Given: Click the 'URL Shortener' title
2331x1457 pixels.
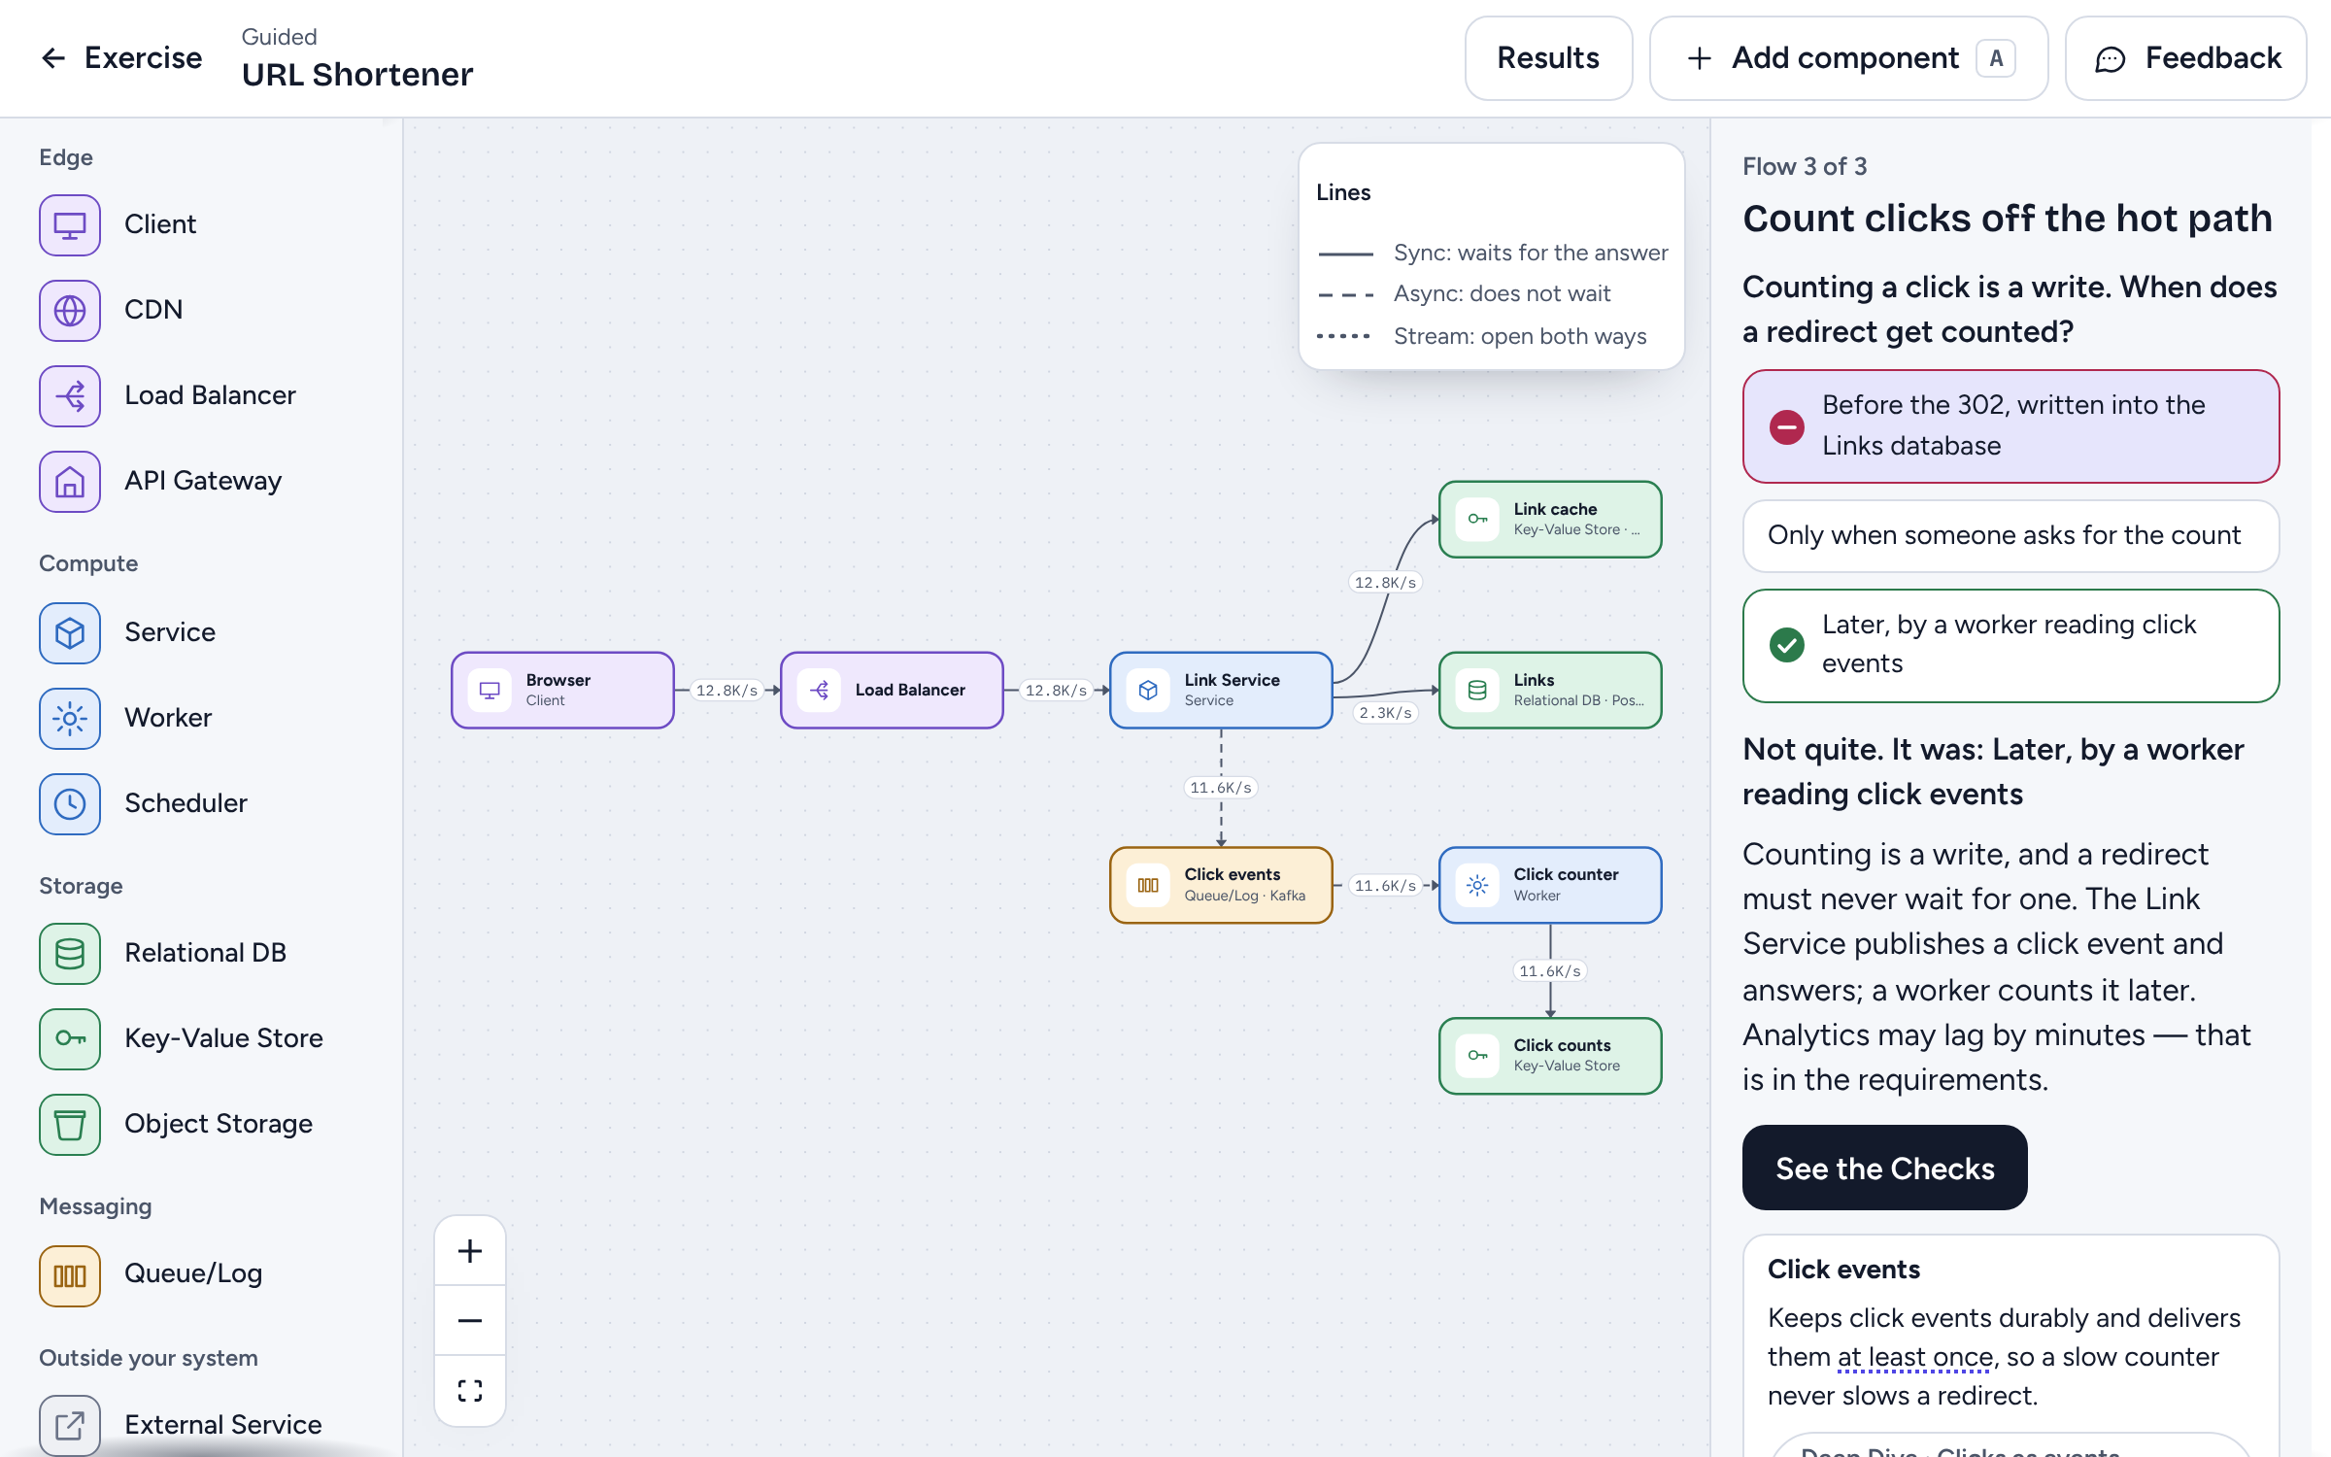Looking at the screenshot, I should click(x=357, y=75).
